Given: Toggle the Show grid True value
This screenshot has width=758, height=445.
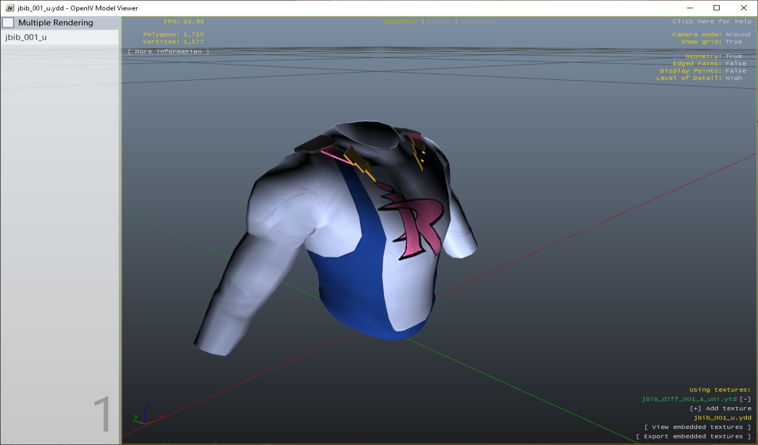Looking at the screenshot, I should click(733, 42).
